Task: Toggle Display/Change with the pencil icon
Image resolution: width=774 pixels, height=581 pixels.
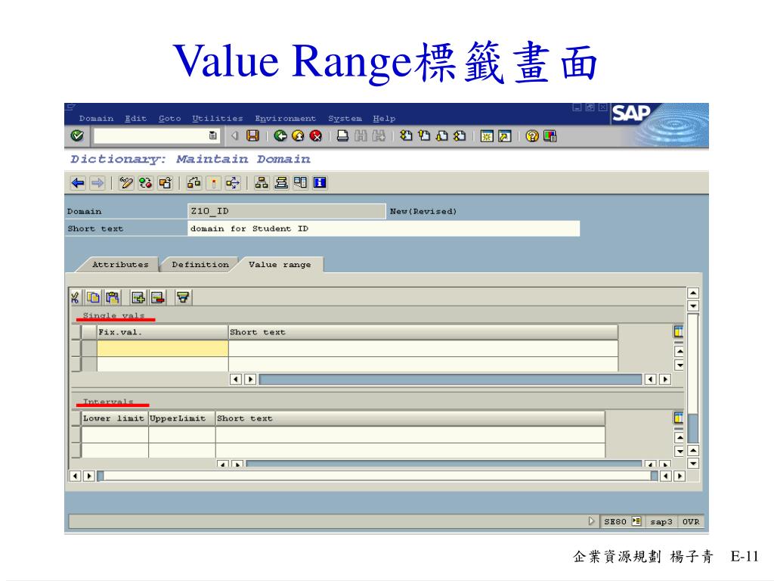Action: click(126, 183)
